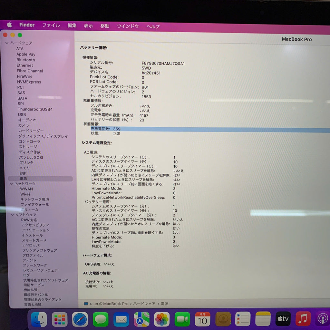Select USB in the sidebar
The width and height of the screenshot is (330, 330).
(x=22, y=114)
